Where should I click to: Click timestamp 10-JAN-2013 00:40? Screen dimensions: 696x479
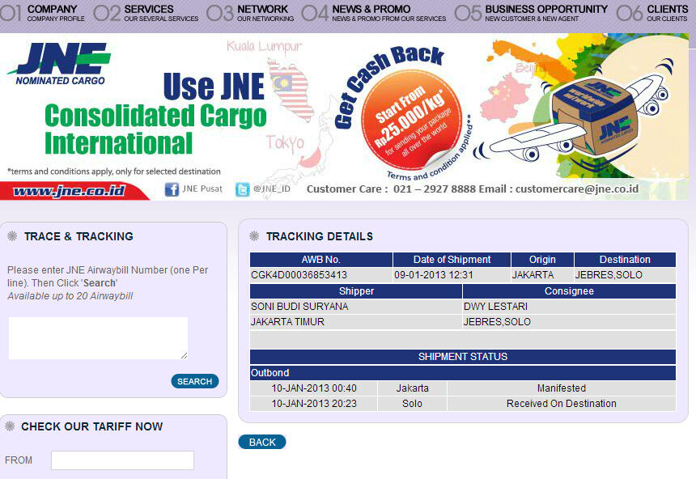[x=314, y=388]
